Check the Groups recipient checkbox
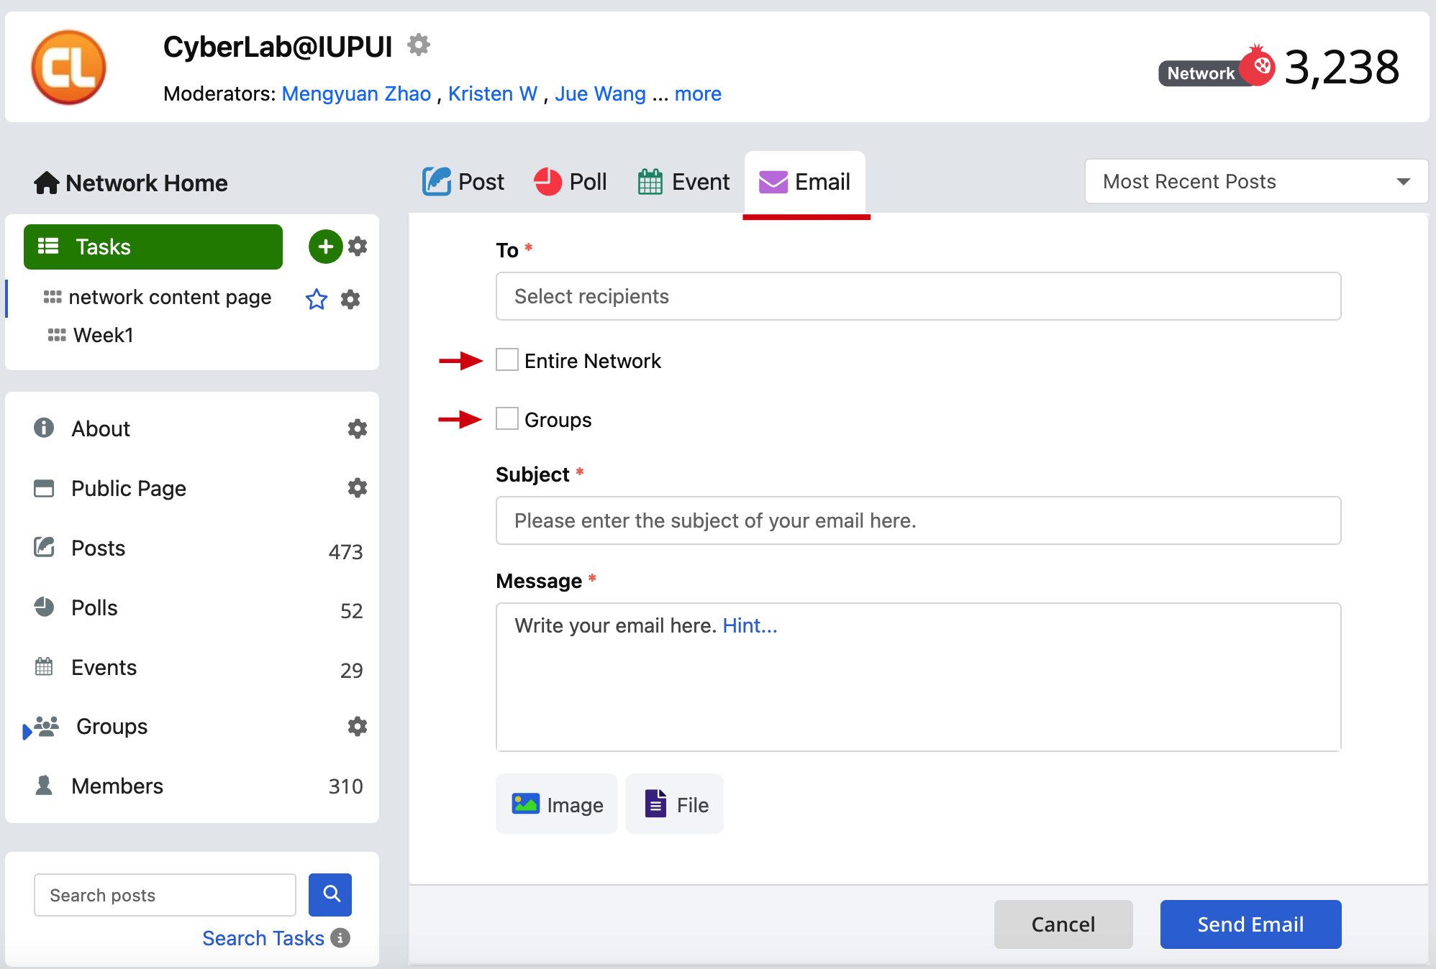This screenshot has width=1436, height=969. (x=506, y=419)
